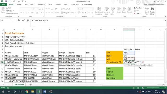Switch to the PAGE LAYOUT tab

[29, 5]
